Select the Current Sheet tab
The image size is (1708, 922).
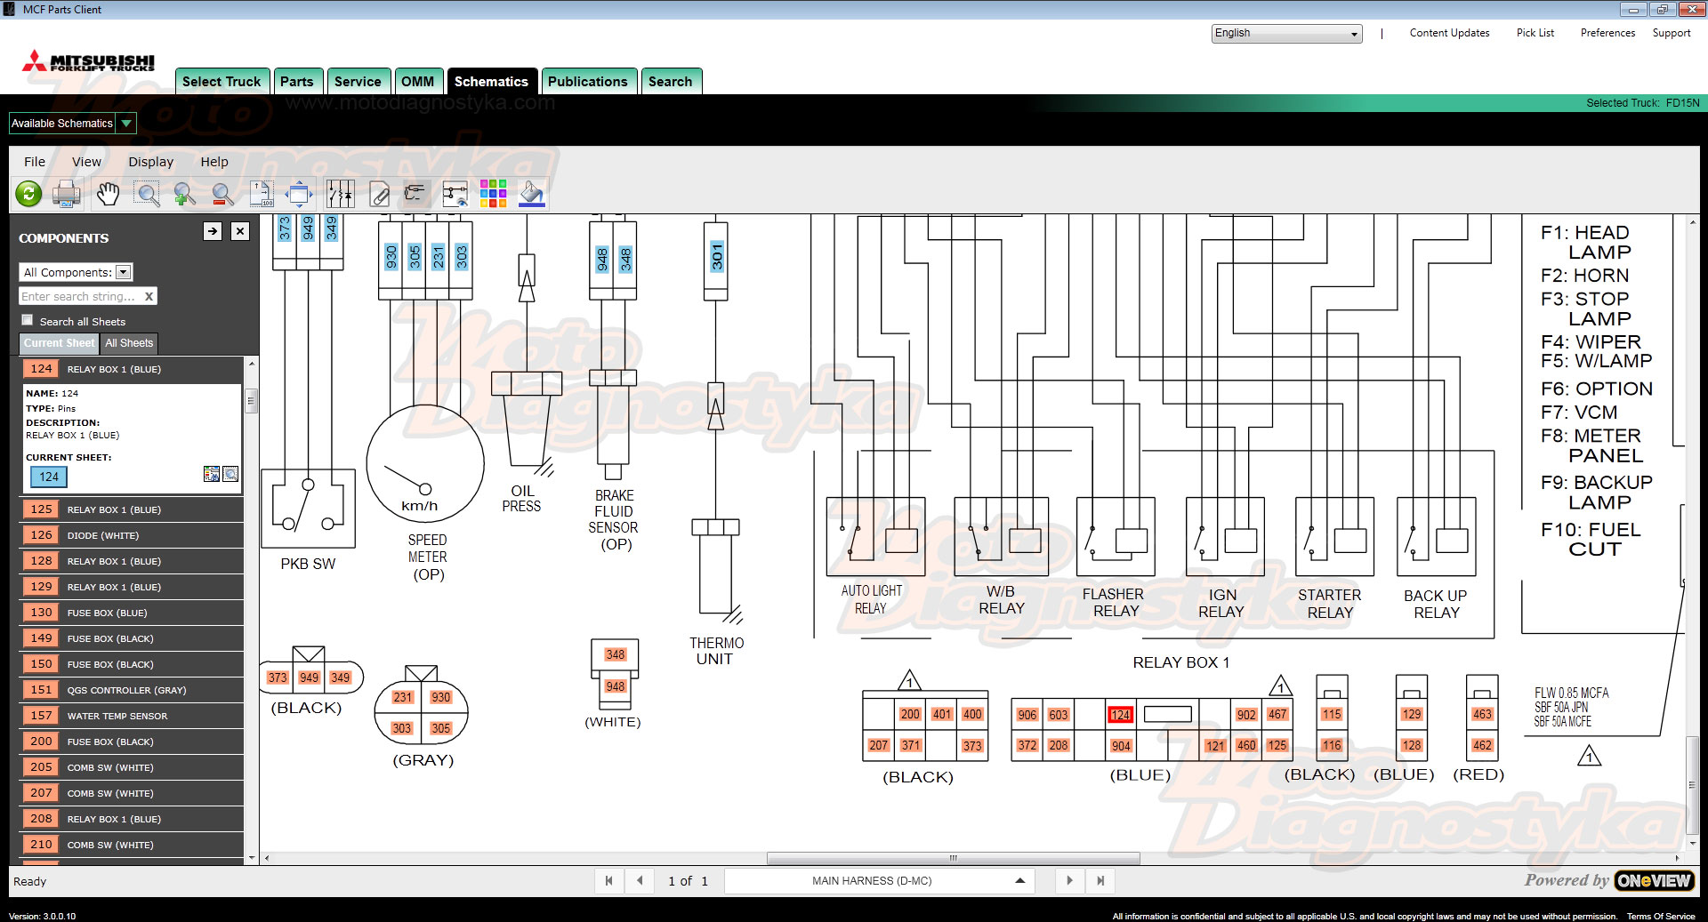[x=59, y=343]
